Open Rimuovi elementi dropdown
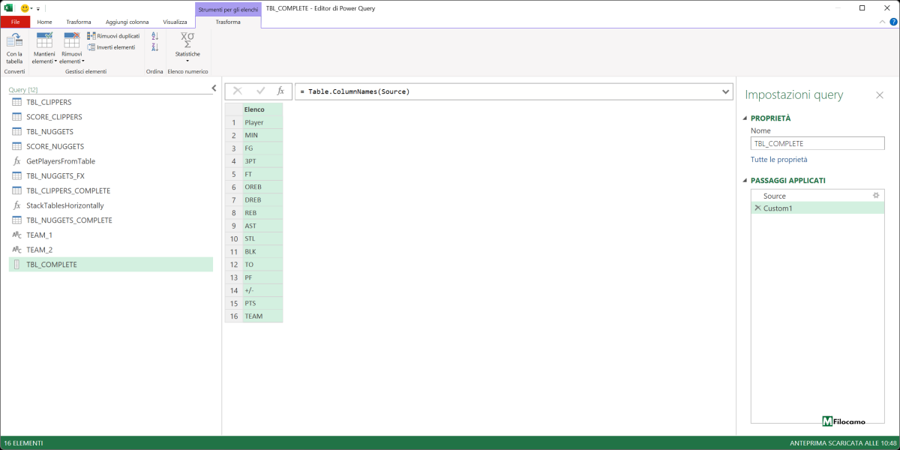 pos(72,48)
